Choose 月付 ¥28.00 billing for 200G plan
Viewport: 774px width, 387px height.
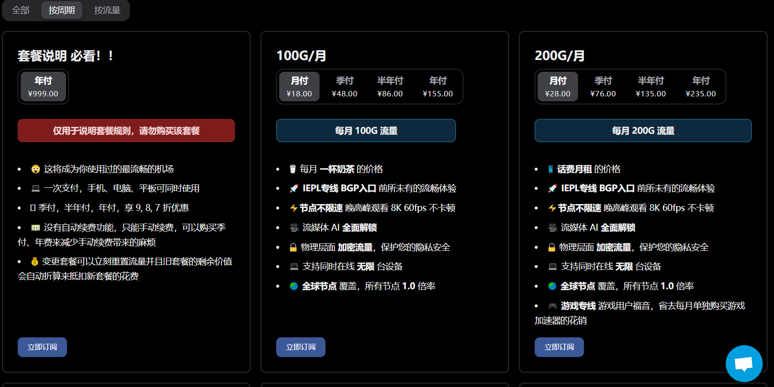tap(557, 87)
